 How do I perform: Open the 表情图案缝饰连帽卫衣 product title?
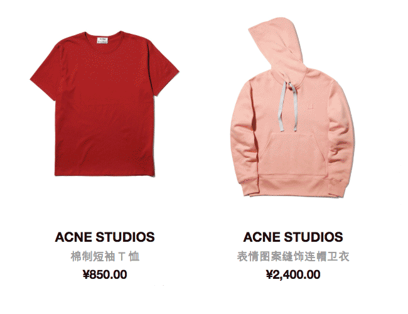293,256
